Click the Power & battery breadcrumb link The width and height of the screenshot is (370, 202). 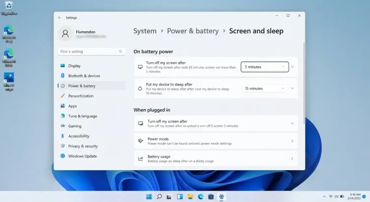point(193,31)
